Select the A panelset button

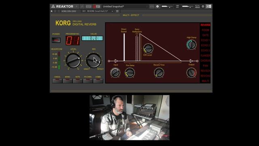click(51, 11)
